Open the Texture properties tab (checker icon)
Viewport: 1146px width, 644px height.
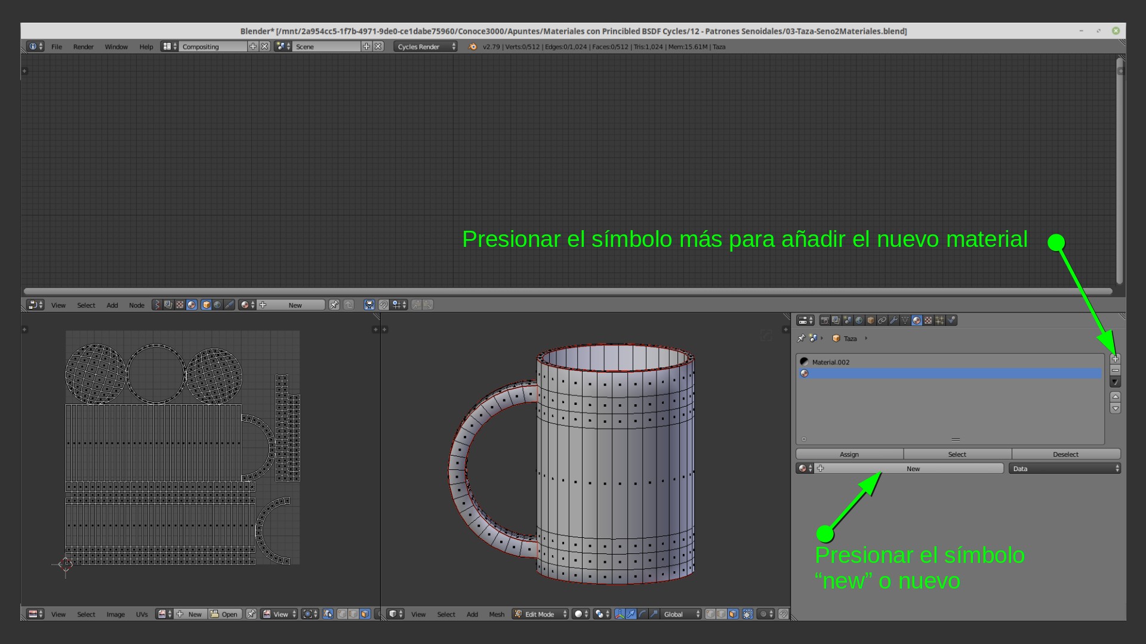point(928,320)
